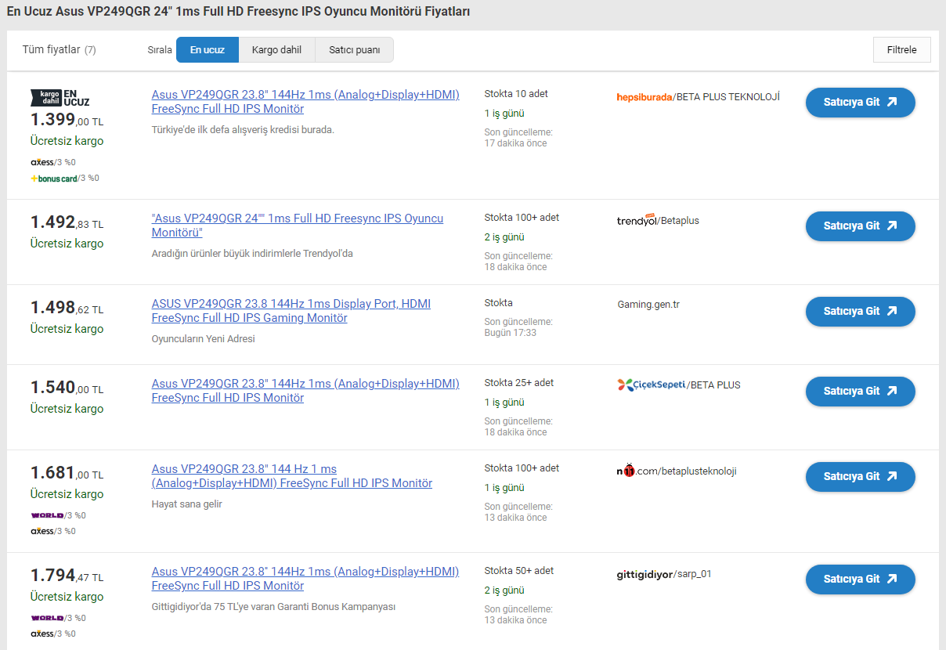This screenshot has height=650, width=946.
Task: Click the 'kargo dahil En Ucuz' badge
Action: click(60, 97)
